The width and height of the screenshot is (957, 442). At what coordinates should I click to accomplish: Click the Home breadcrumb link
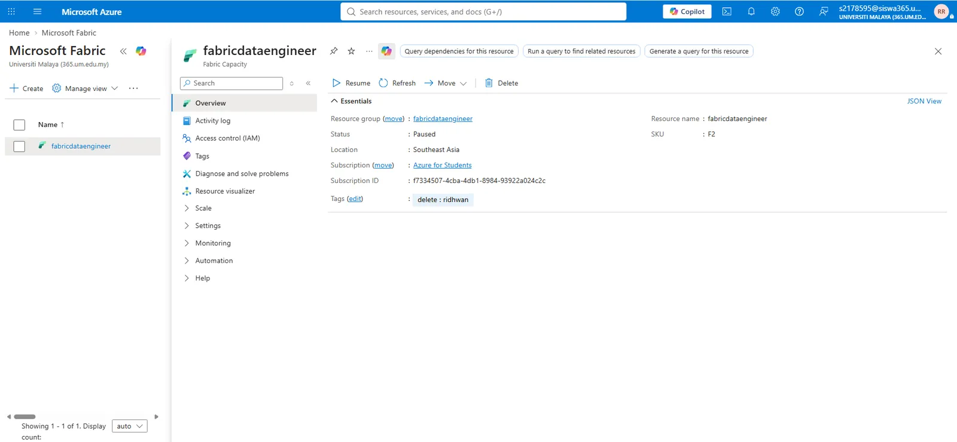tap(19, 33)
